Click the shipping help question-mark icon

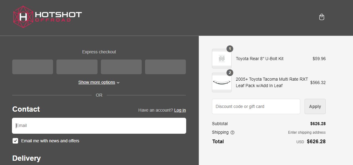pyautogui.click(x=232, y=132)
